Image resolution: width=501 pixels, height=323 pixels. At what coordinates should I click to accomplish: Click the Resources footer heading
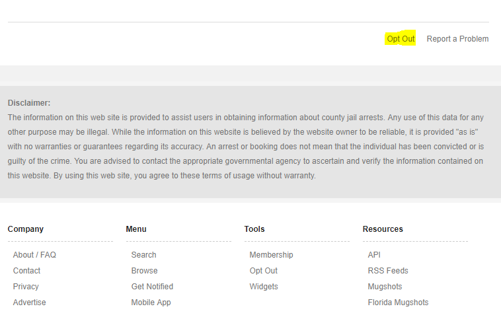(383, 229)
